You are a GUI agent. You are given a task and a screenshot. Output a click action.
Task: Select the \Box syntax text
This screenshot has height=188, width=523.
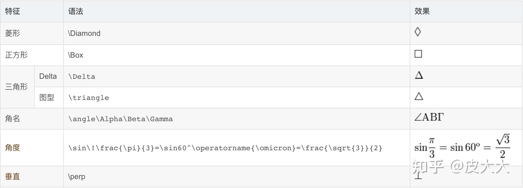pos(75,55)
